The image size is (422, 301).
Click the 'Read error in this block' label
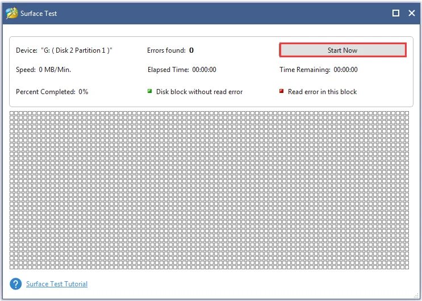pyautogui.click(x=322, y=92)
